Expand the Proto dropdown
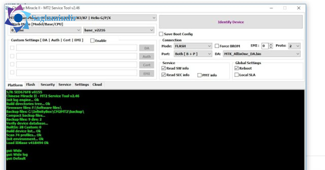 coord(294,46)
